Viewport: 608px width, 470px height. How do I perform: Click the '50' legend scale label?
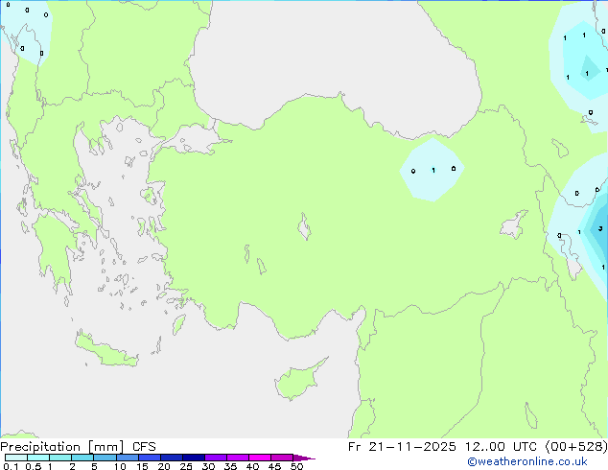click(296, 466)
